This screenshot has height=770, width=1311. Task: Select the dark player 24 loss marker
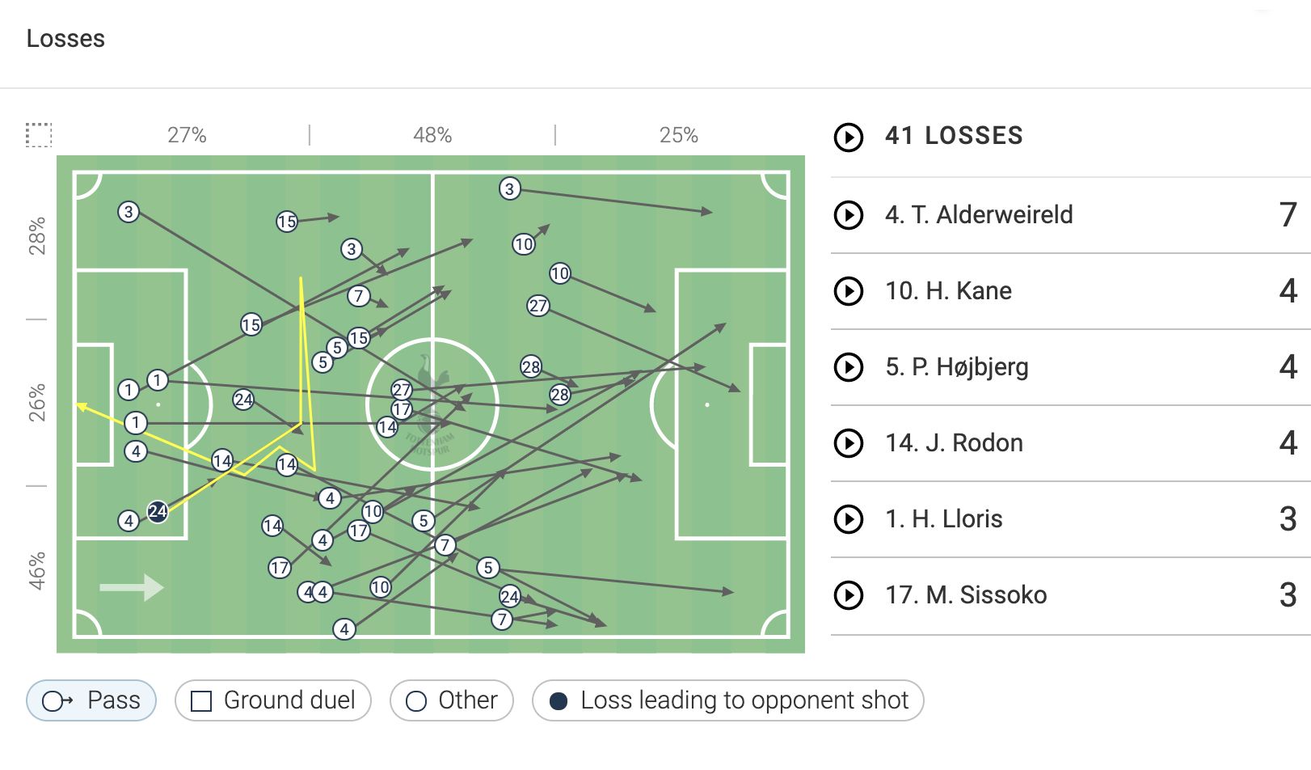[x=158, y=511]
